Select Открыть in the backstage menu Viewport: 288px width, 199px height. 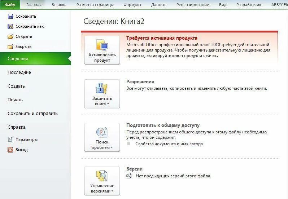24,36
